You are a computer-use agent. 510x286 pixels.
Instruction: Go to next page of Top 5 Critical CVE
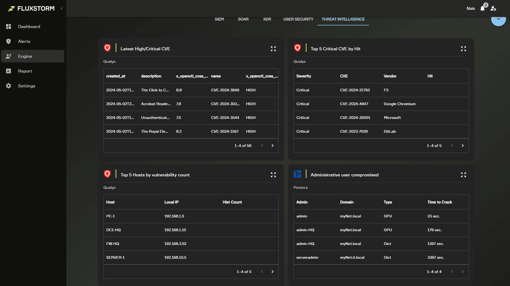click(463, 146)
